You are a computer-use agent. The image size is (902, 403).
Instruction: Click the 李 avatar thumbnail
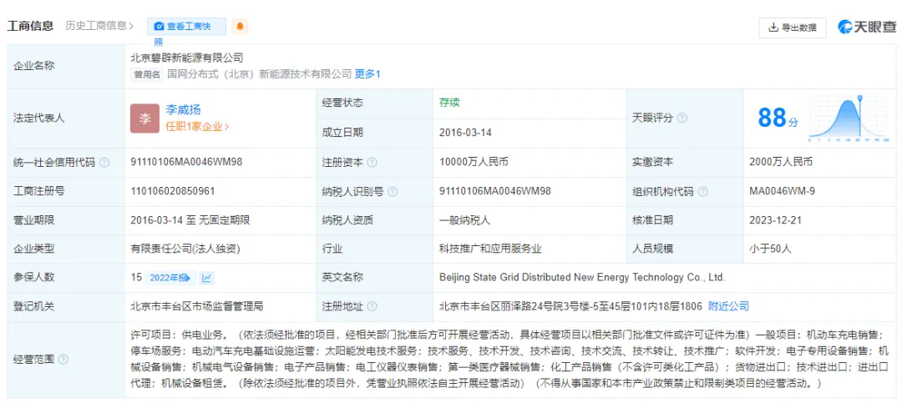(x=144, y=118)
